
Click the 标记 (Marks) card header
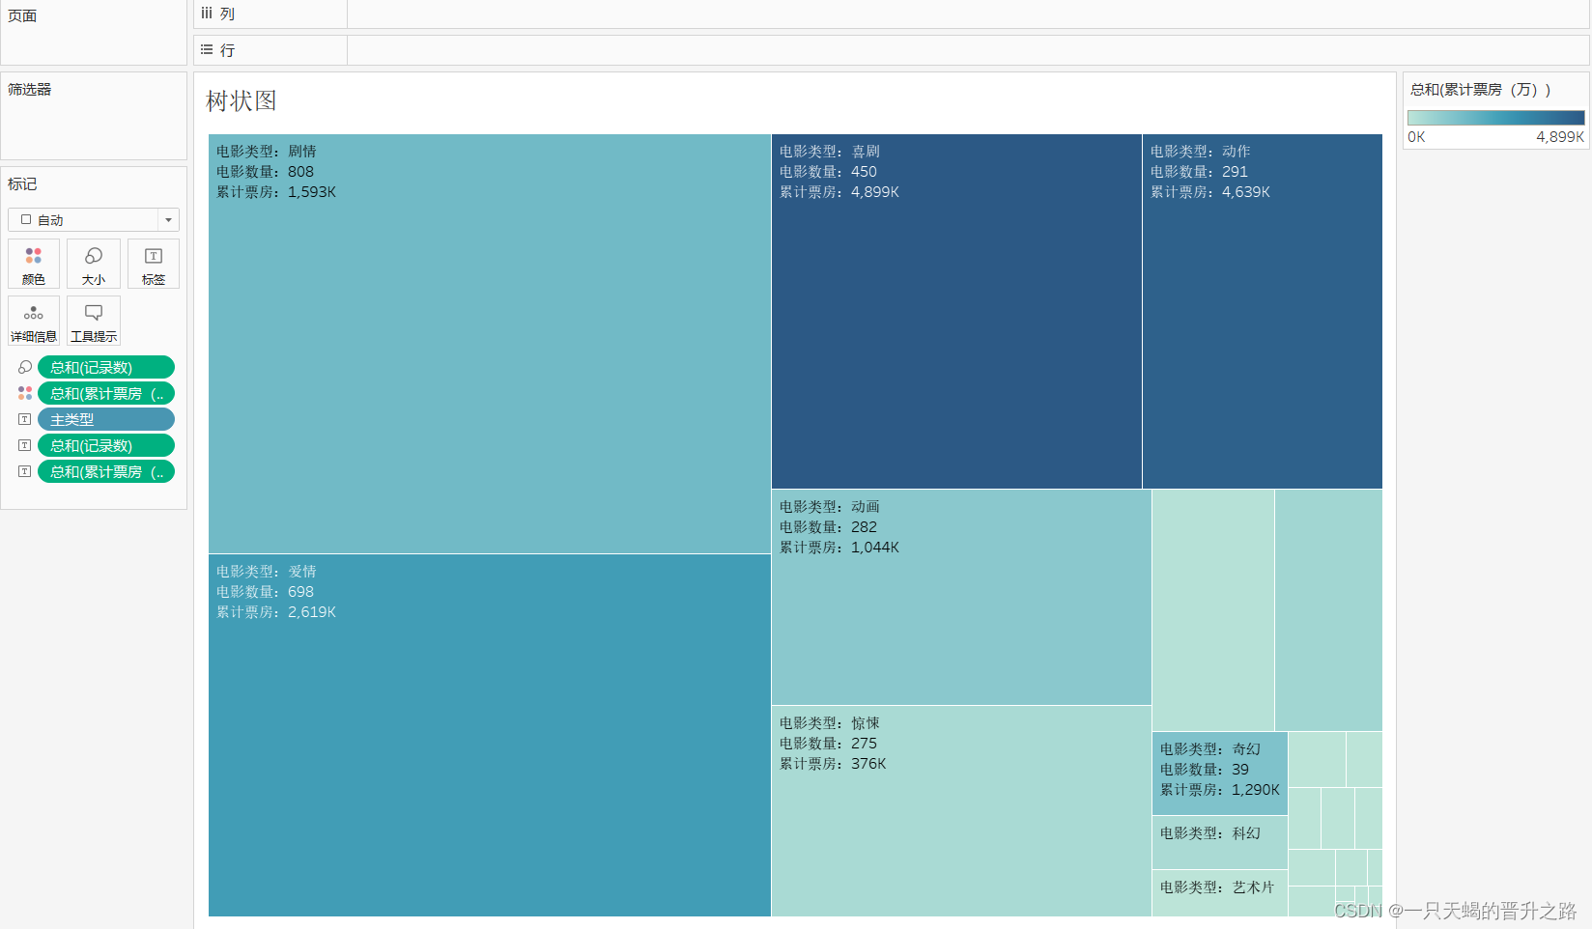pos(22,183)
